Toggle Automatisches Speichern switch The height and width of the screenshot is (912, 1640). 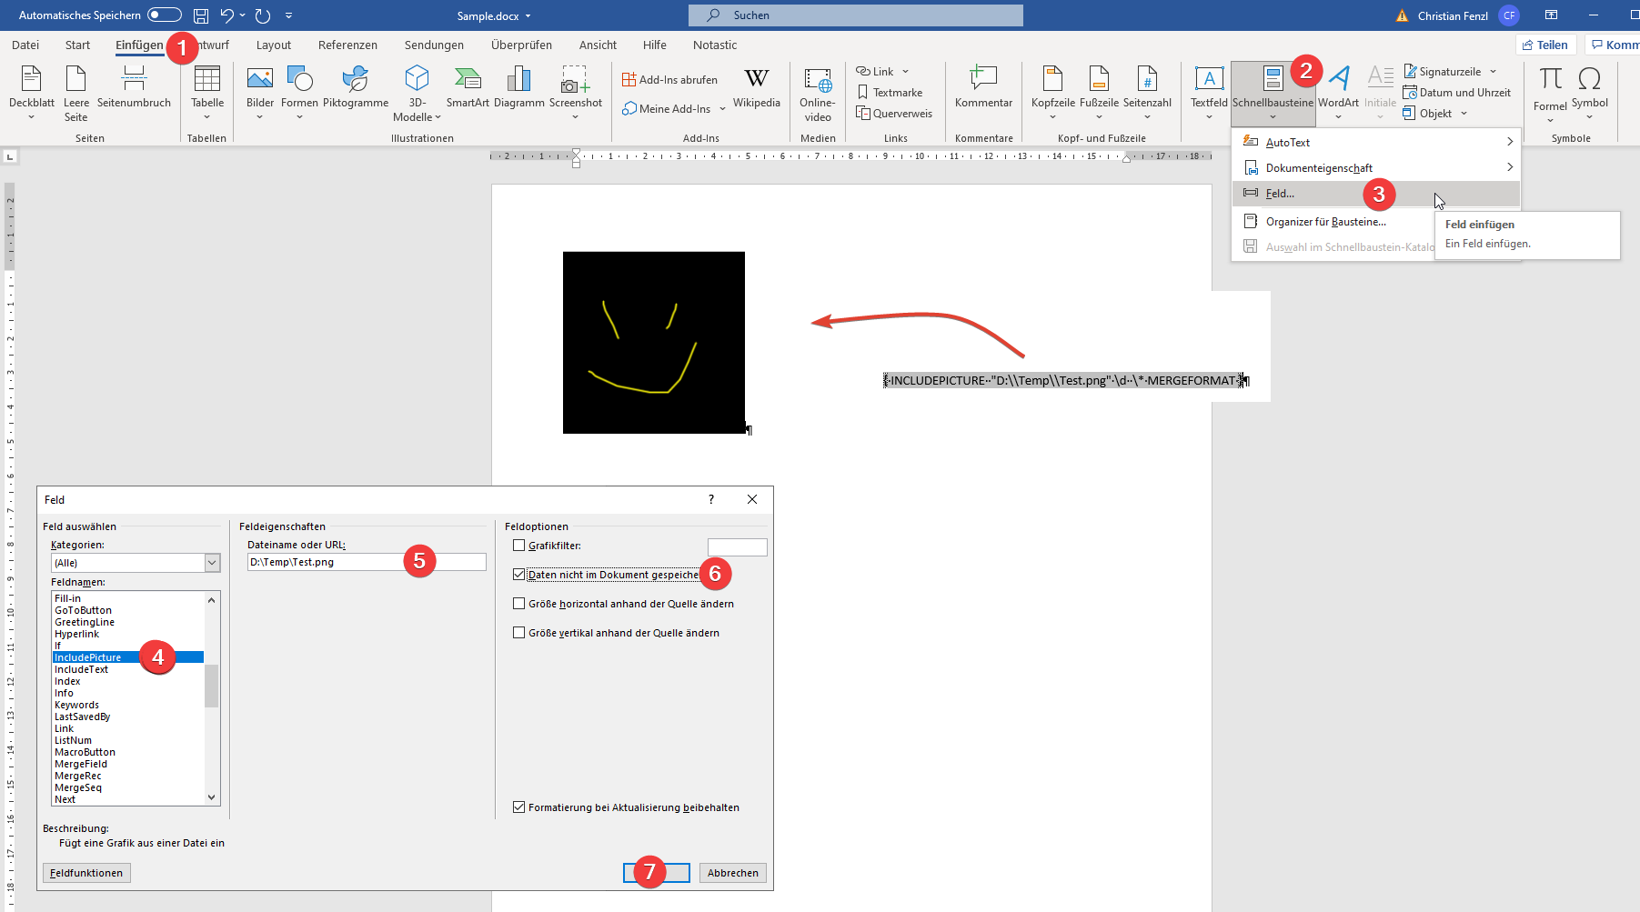coord(164,15)
